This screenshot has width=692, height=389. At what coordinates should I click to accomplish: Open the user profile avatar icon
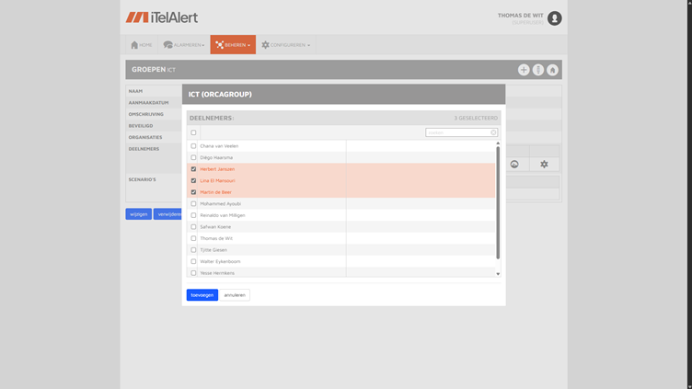coord(554,18)
